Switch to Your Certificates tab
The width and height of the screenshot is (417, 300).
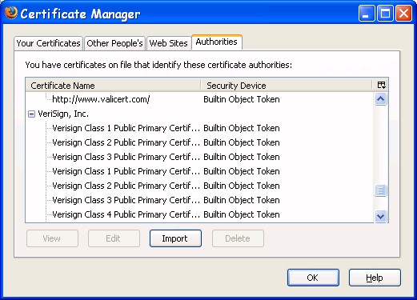[48, 43]
